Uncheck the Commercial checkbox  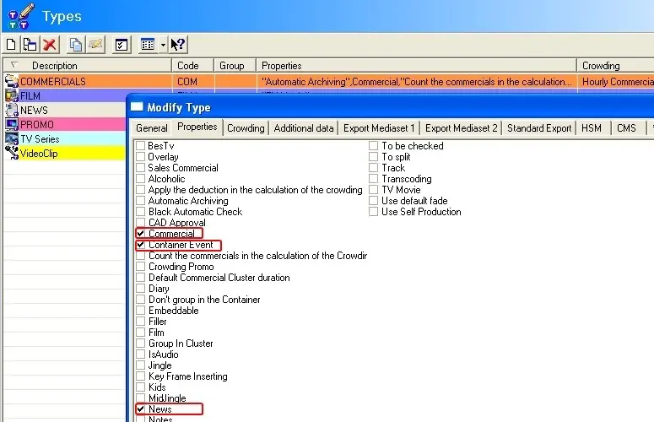click(x=141, y=234)
